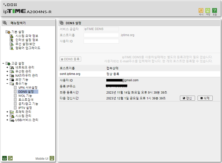Click the logout icon beside home

point(10,158)
